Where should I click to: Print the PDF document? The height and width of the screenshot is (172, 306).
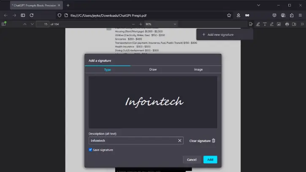[287, 24]
